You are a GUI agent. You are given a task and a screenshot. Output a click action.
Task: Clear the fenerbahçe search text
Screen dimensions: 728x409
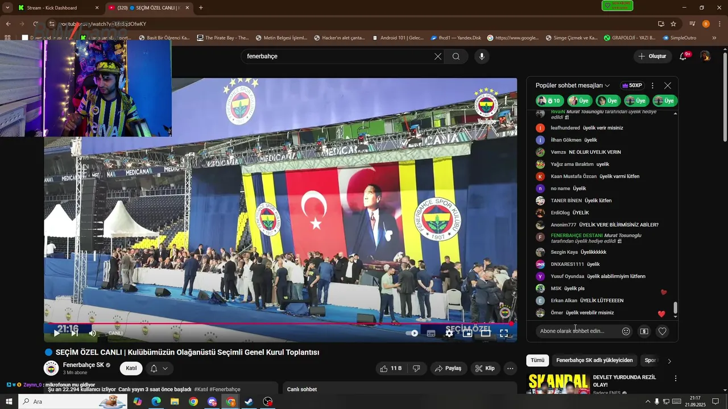[438, 56]
